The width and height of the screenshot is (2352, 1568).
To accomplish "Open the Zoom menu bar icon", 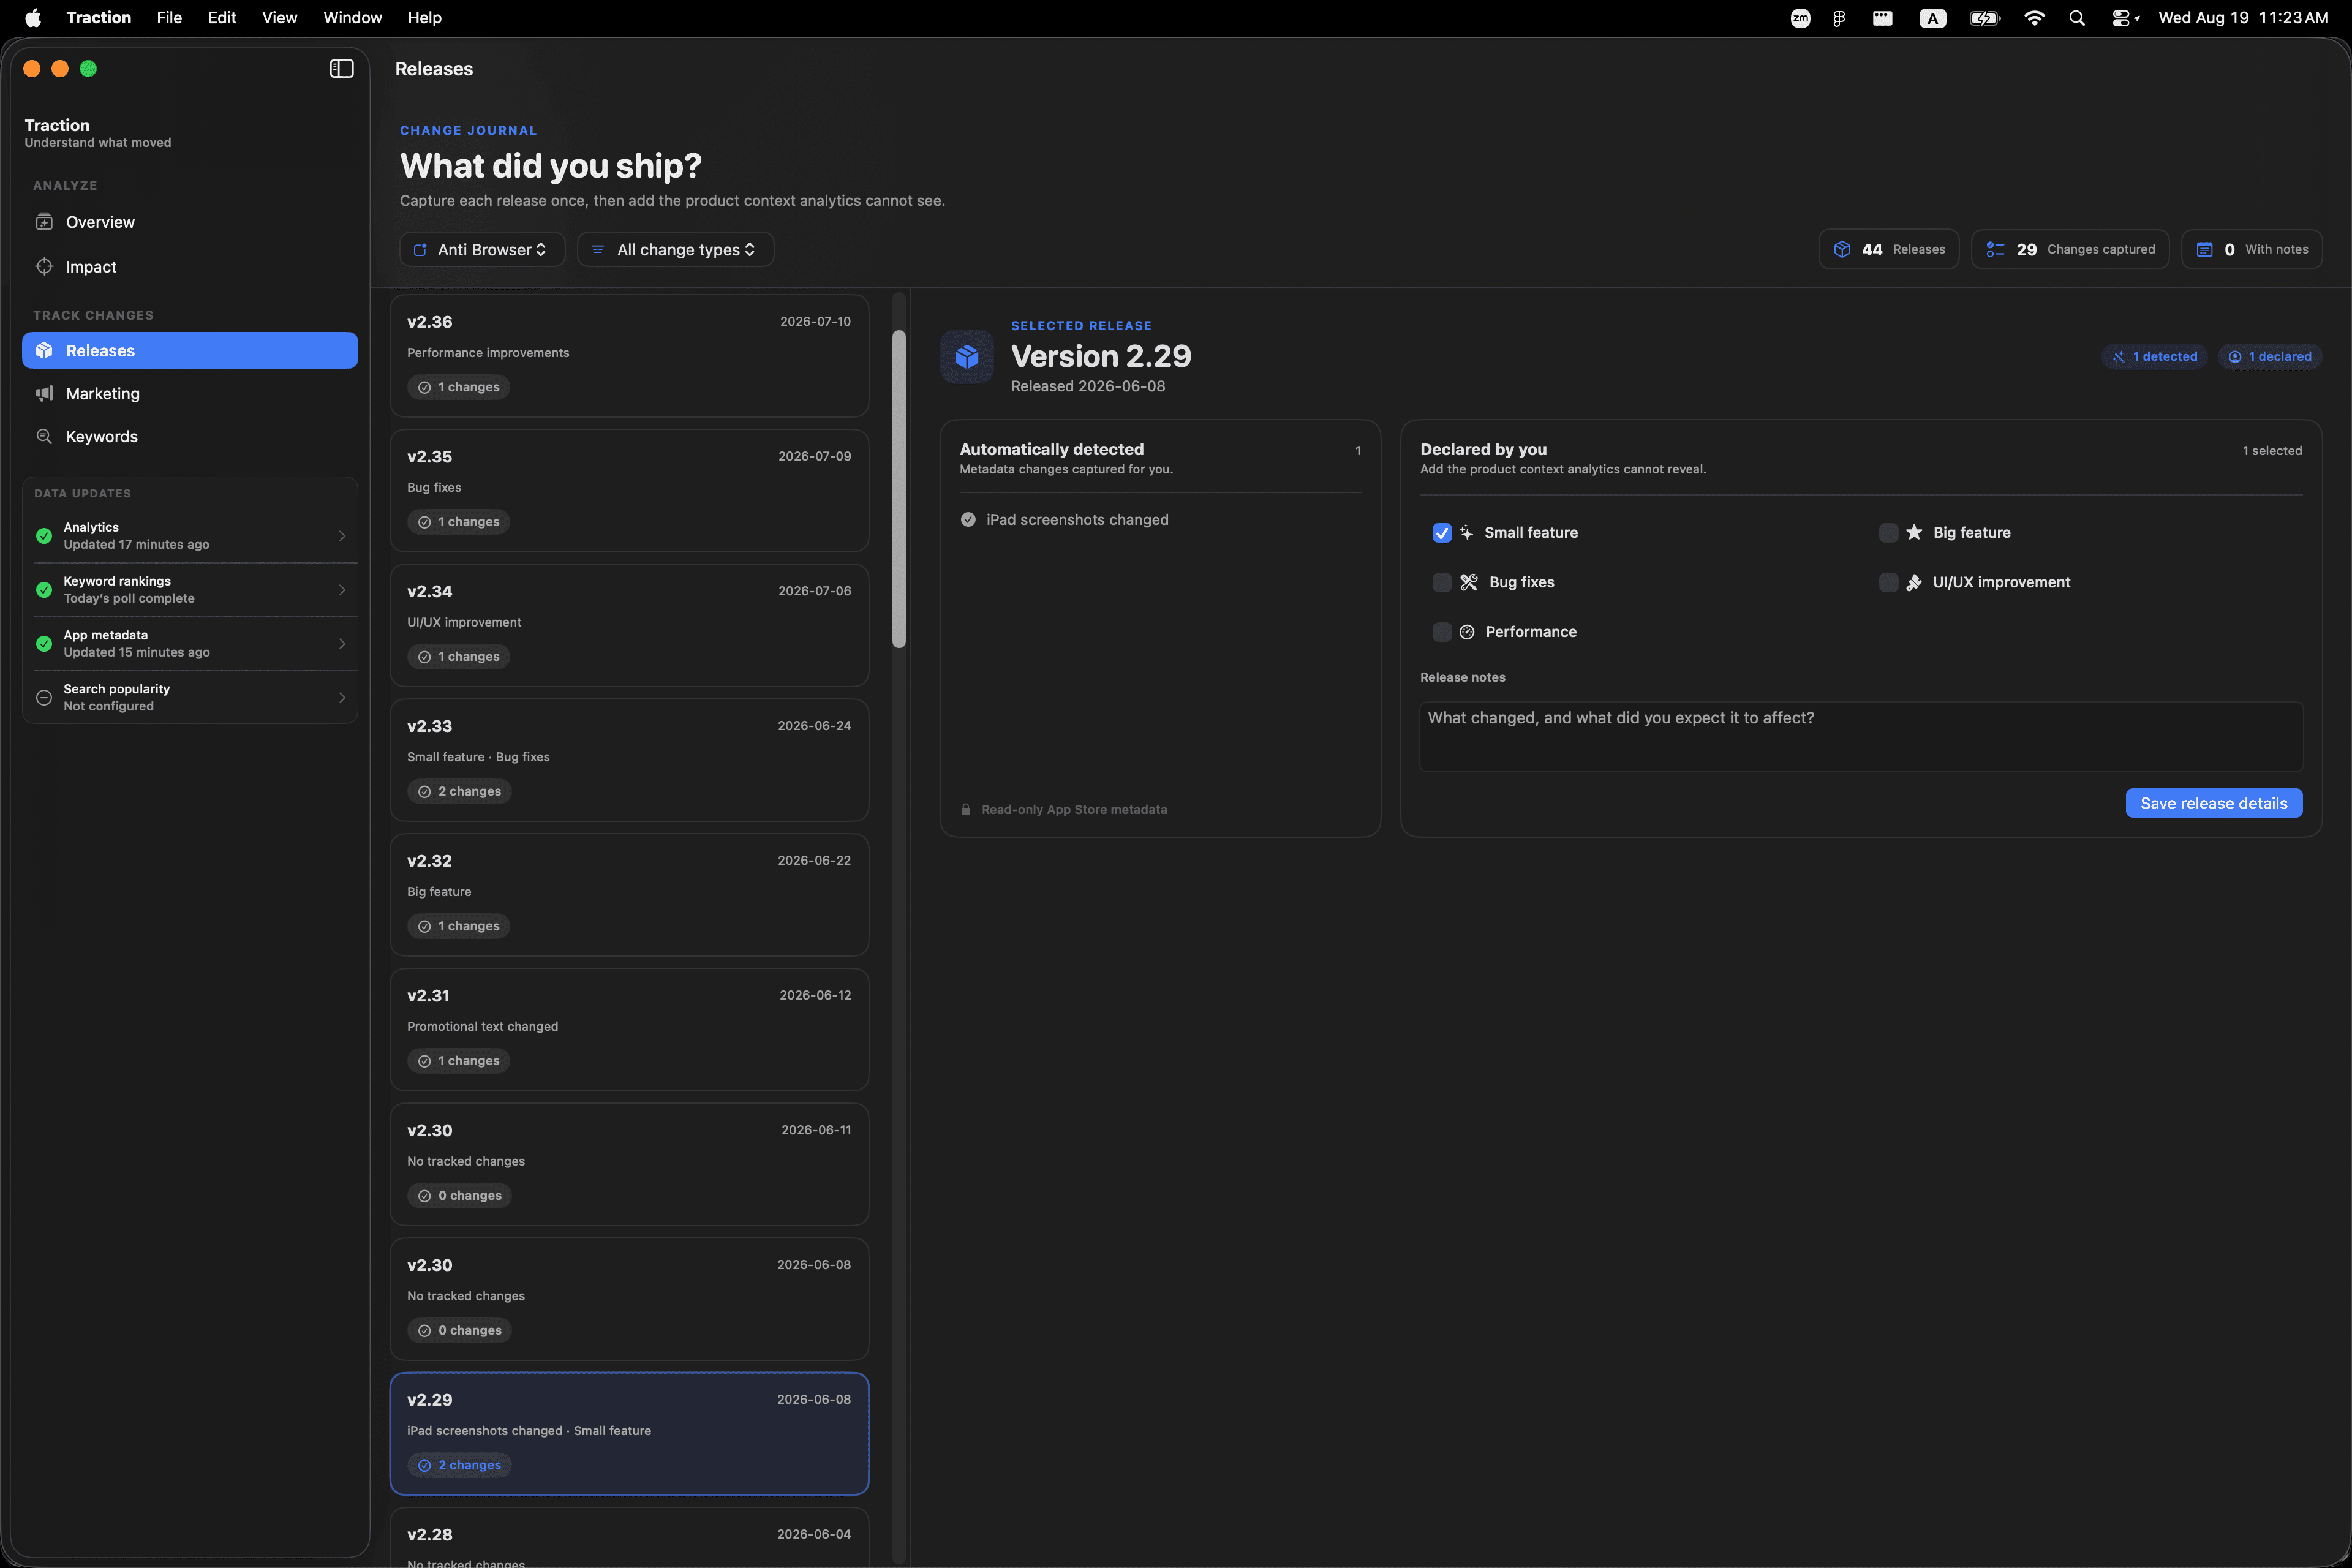I will tap(1800, 18).
